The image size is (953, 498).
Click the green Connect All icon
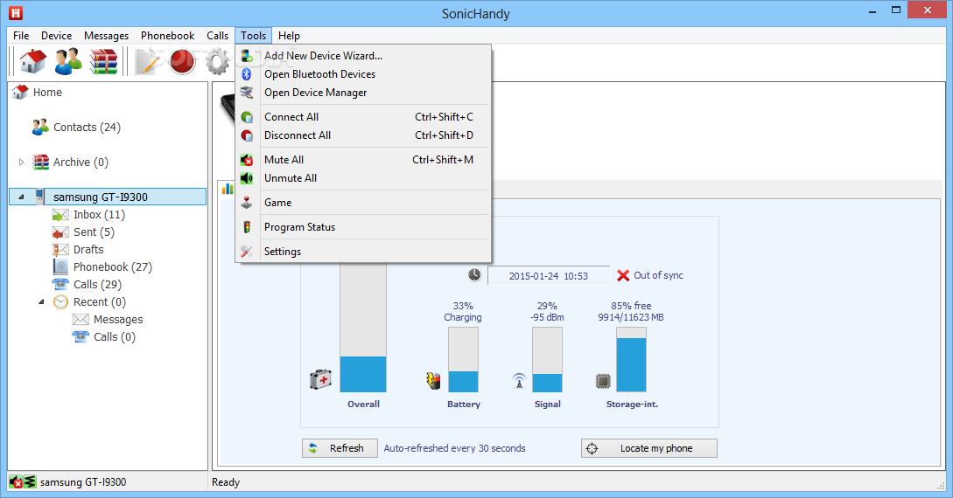tap(247, 117)
